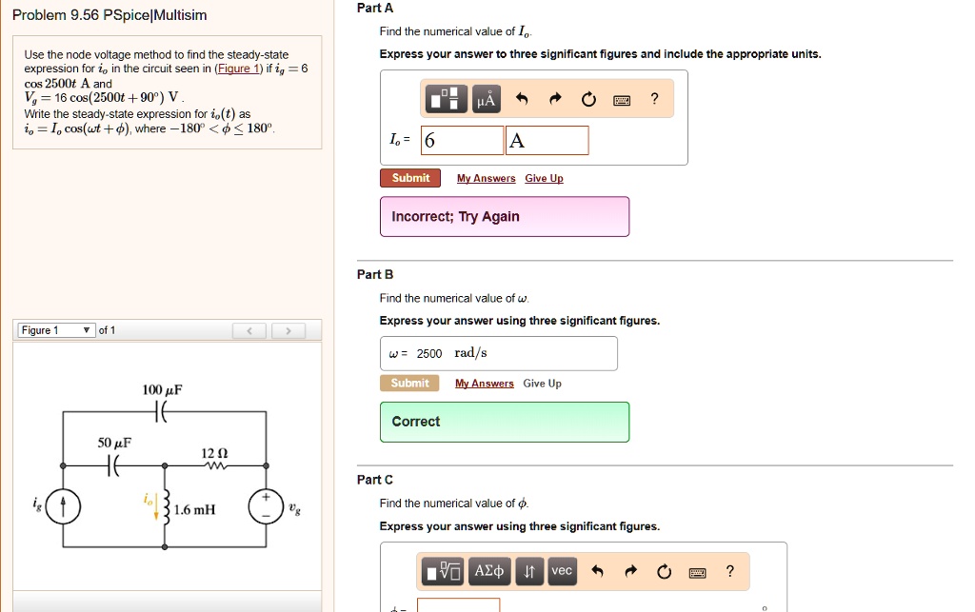Open the keyboard entry icon in Part C
Screen dimensions: 975x612
click(698, 571)
